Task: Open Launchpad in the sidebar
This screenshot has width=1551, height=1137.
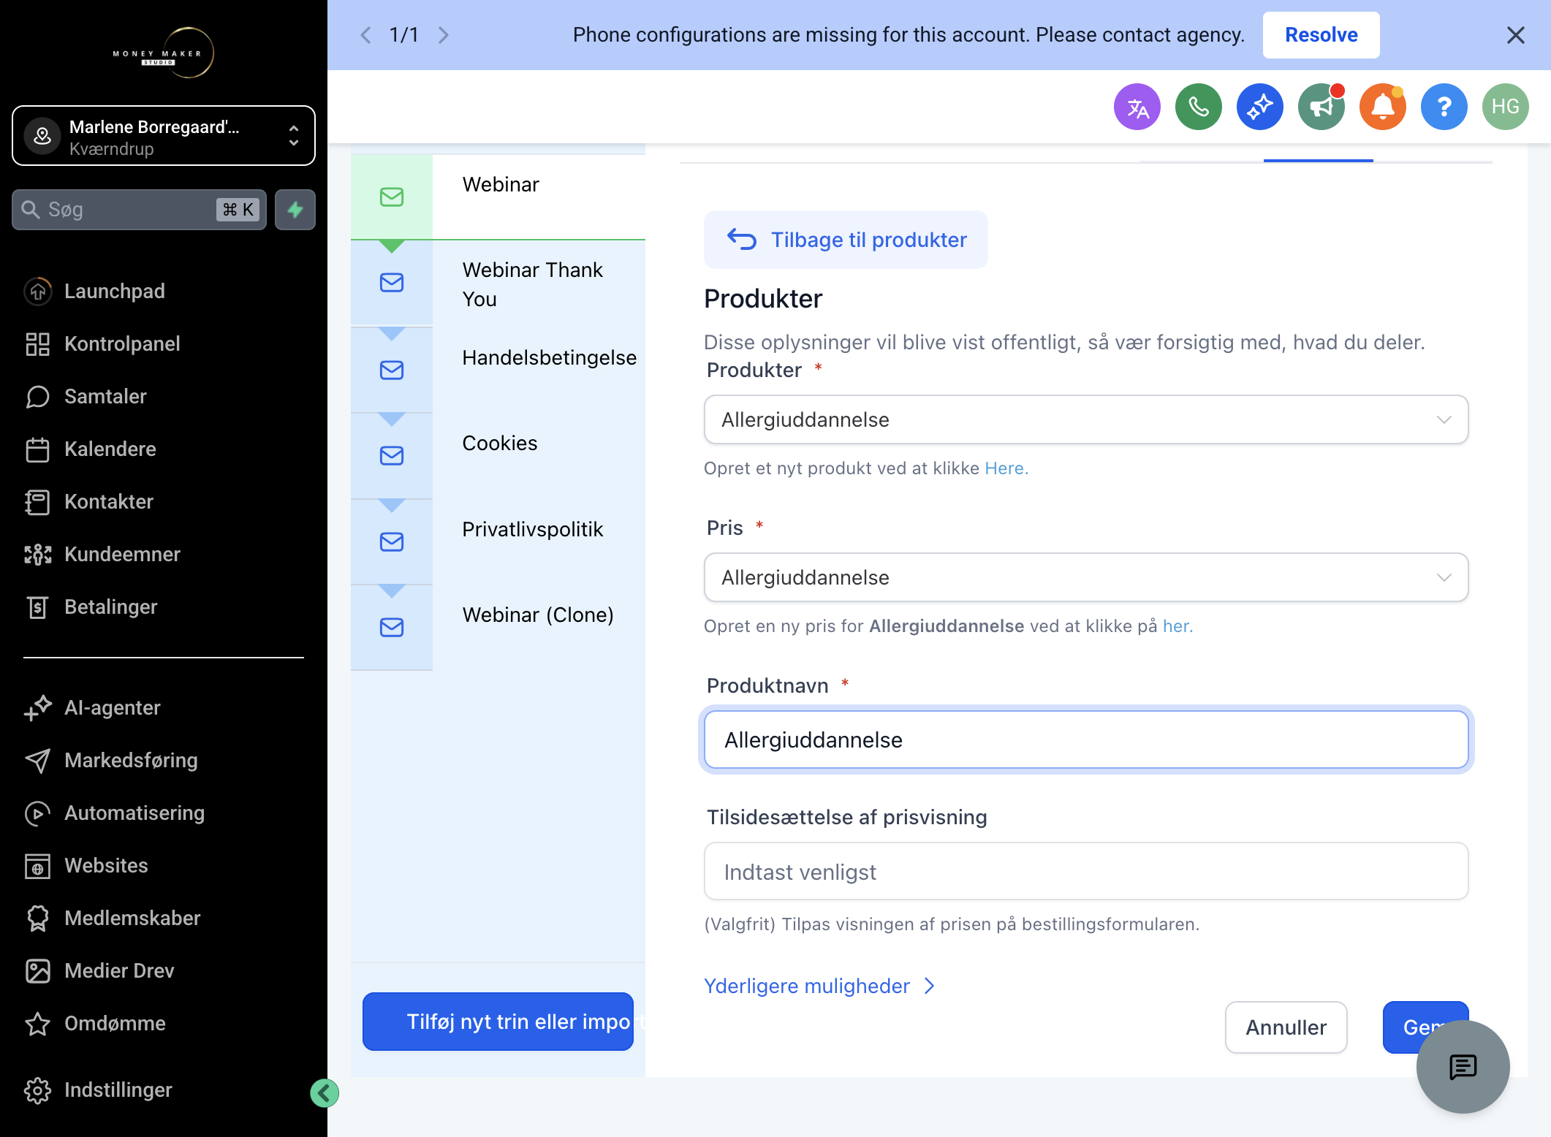Action: point(95,291)
